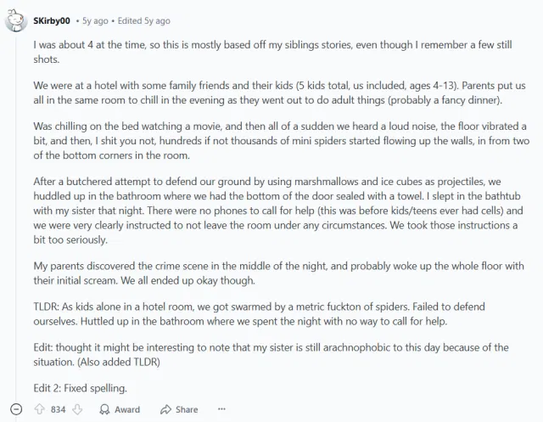The width and height of the screenshot is (543, 422).
Task: Upvote the SKirby00 comment
Action: [x=40, y=409]
